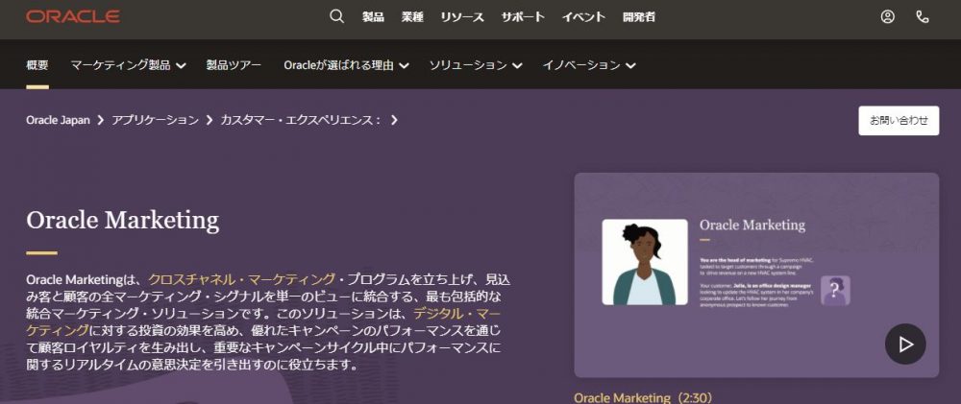Viewport: 961px width, 404px height.
Task: Open the 業種 menu
Action: click(412, 17)
